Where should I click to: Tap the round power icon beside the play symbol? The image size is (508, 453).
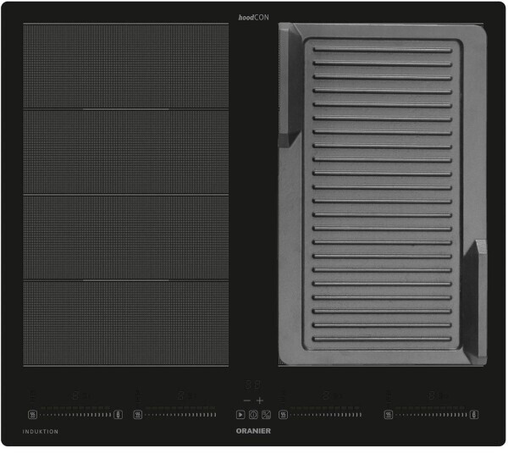pyautogui.click(x=253, y=415)
